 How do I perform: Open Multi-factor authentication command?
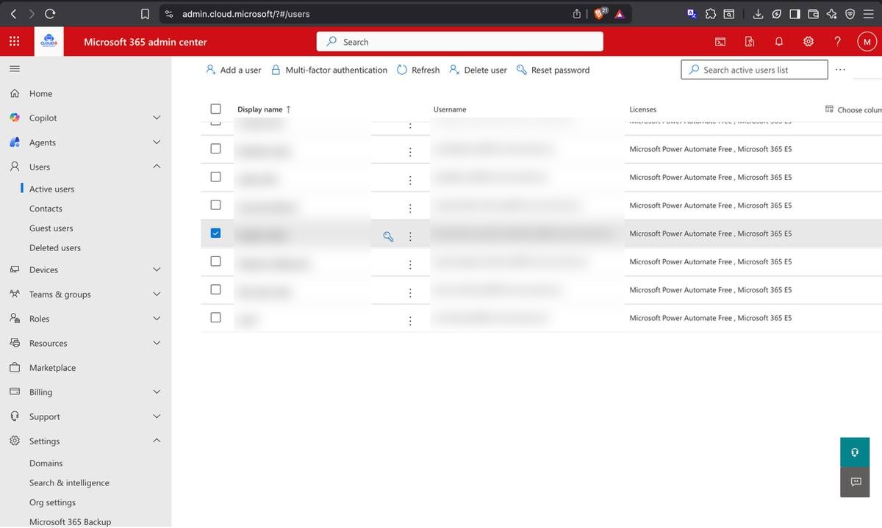pyautogui.click(x=329, y=70)
